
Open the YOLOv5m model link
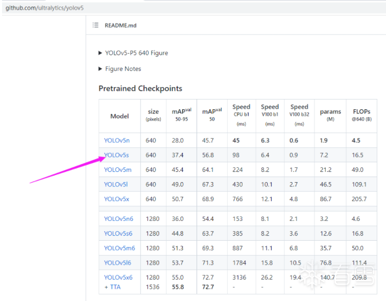(117, 170)
